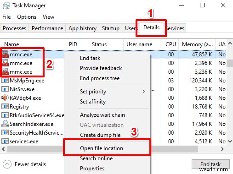Click the 748 K memory value
The height and width of the screenshot is (174, 233).
[205, 115]
